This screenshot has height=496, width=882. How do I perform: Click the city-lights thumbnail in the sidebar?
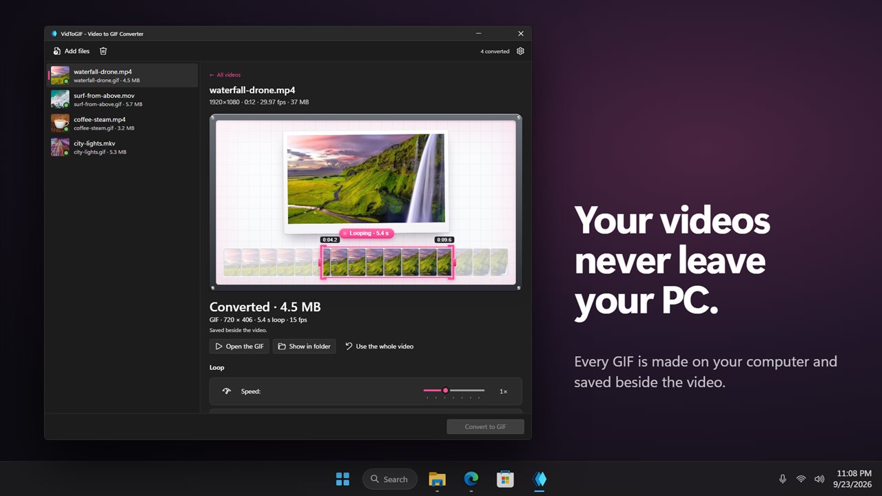[x=60, y=147]
